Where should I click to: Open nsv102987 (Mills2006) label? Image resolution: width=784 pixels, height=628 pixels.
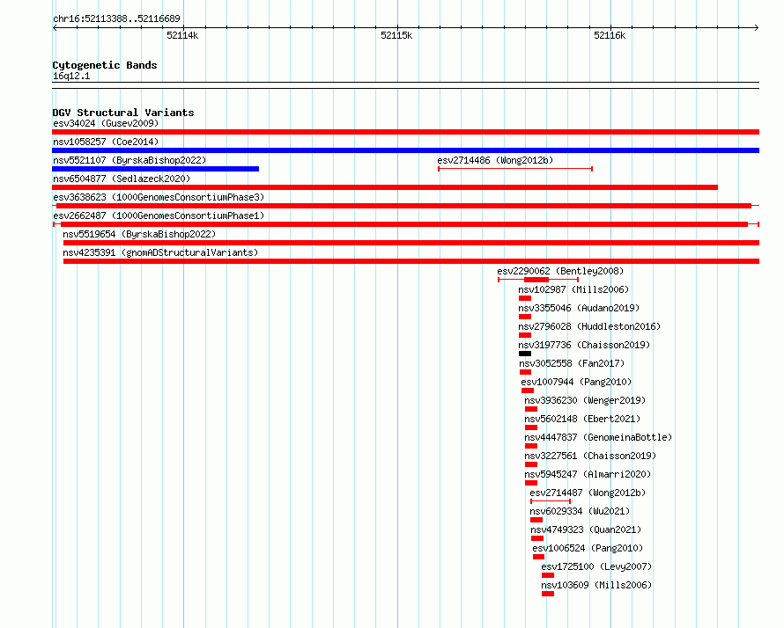(573, 289)
